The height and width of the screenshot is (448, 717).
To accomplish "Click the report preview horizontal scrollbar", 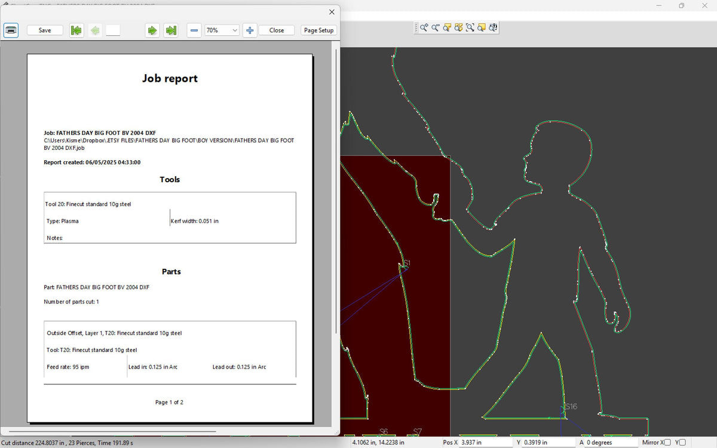I will pyautogui.click(x=112, y=431).
